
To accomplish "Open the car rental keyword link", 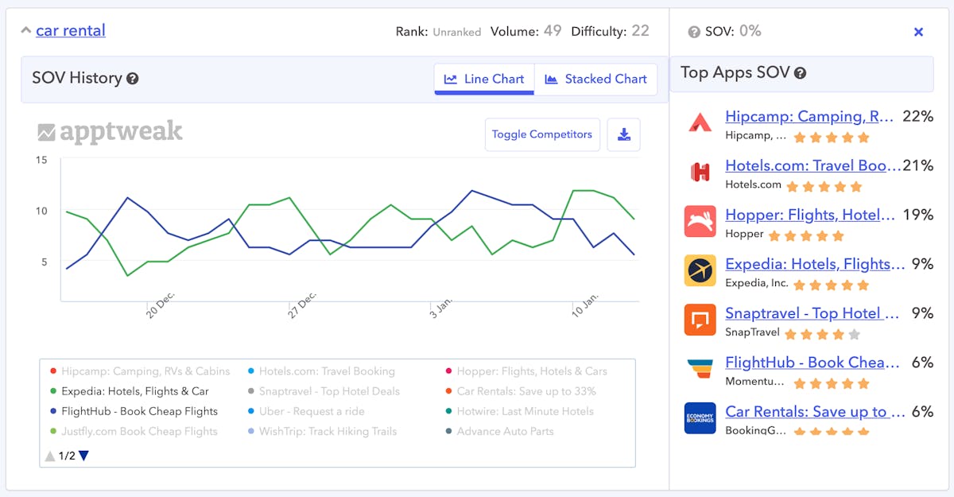I will coord(71,31).
